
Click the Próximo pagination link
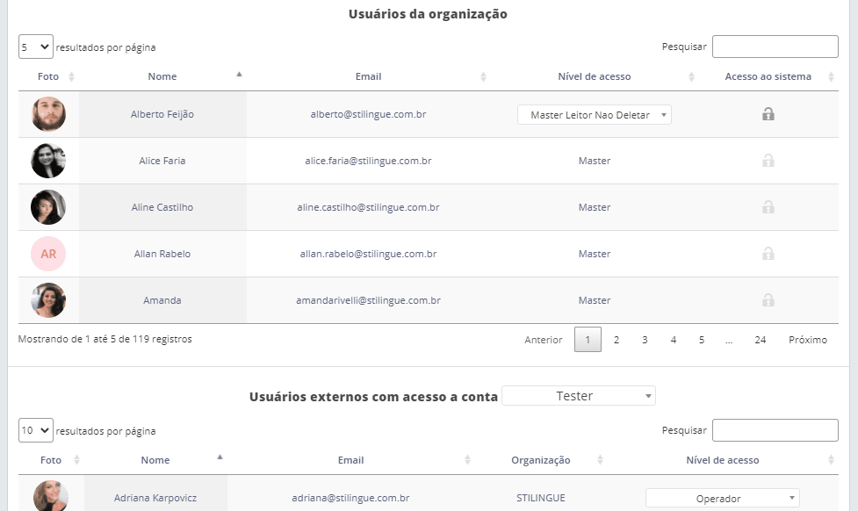(807, 340)
